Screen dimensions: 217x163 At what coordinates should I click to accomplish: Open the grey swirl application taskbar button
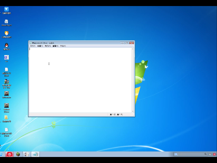(27, 154)
